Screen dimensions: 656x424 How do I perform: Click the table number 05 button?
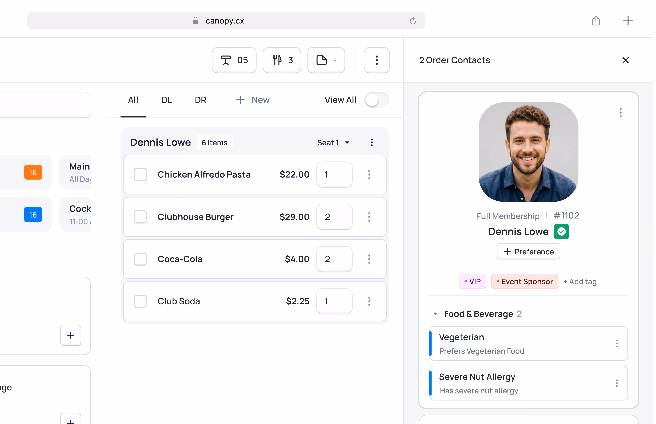tap(234, 60)
